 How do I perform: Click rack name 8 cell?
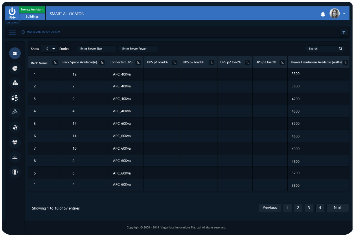[x=44, y=161]
